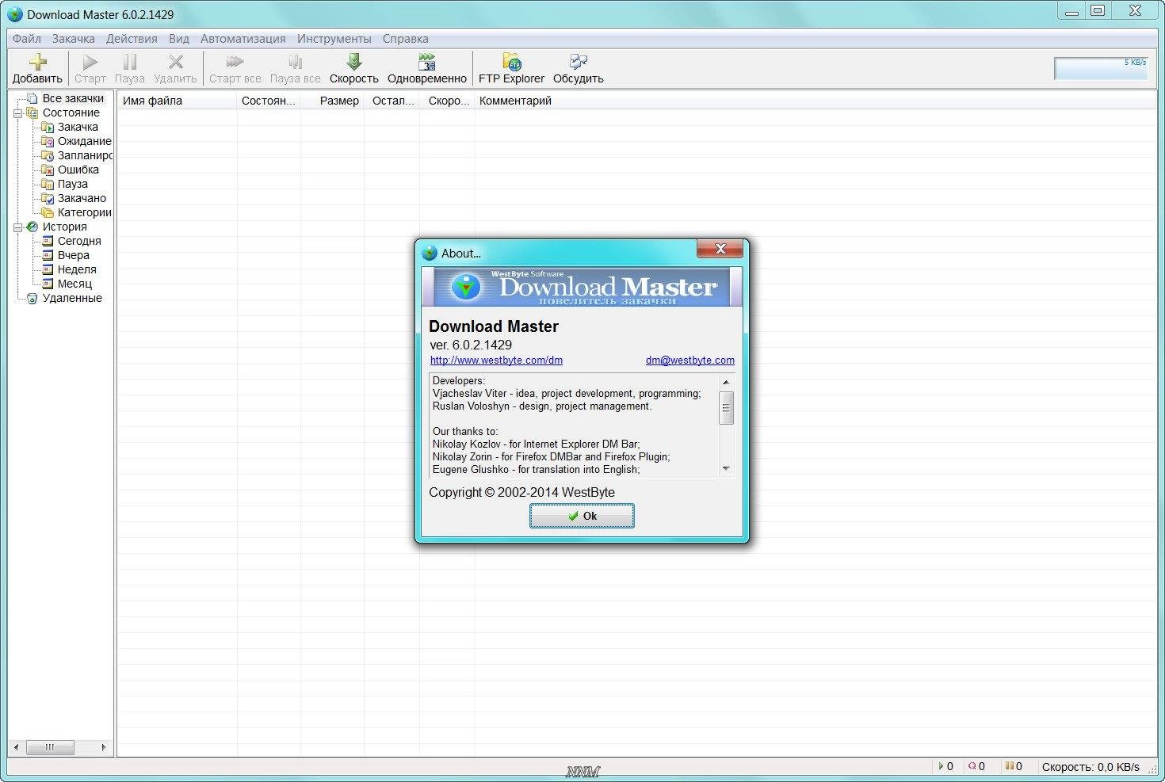Click the credits scrollbar up arrow
Screen dimensions: 1165x782
(726, 382)
